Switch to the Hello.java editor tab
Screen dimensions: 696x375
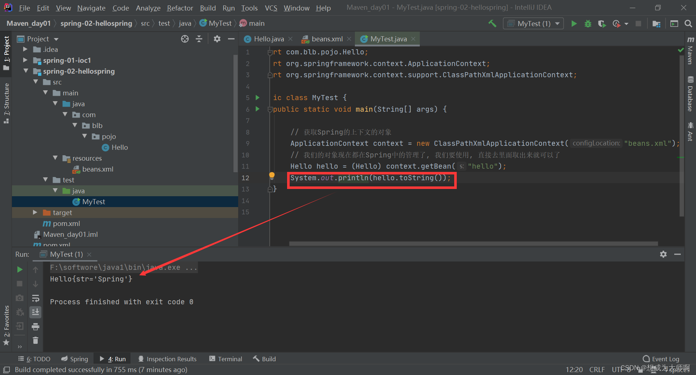(269, 39)
